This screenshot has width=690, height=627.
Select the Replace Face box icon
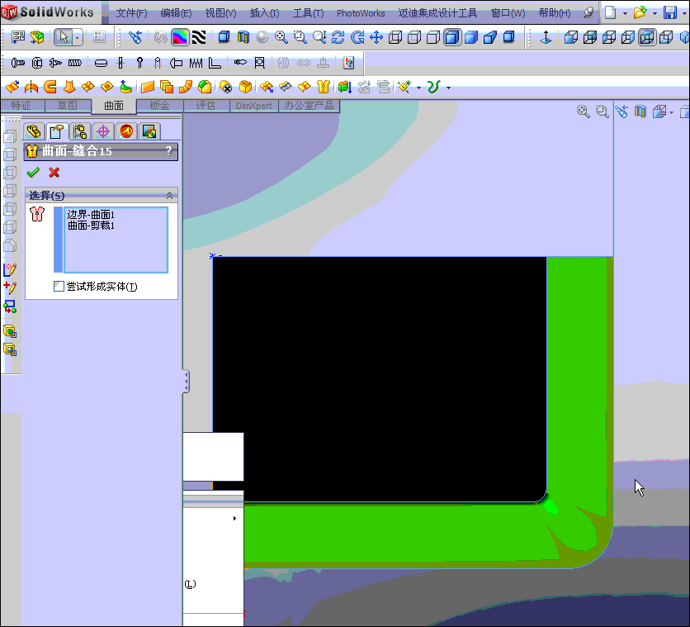coord(245,87)
